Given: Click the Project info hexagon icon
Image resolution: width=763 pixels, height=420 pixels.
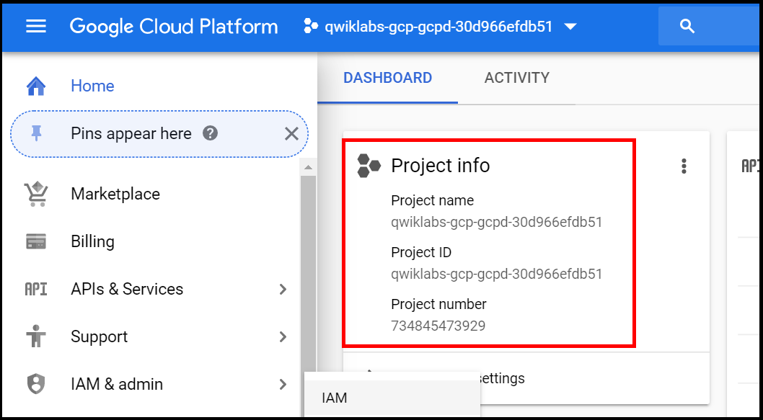Looking at the screenshot, I should click(369, 166).
